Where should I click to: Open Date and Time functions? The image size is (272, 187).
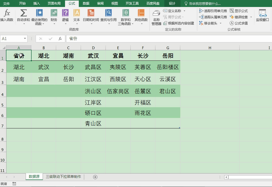tap(91, 17)
